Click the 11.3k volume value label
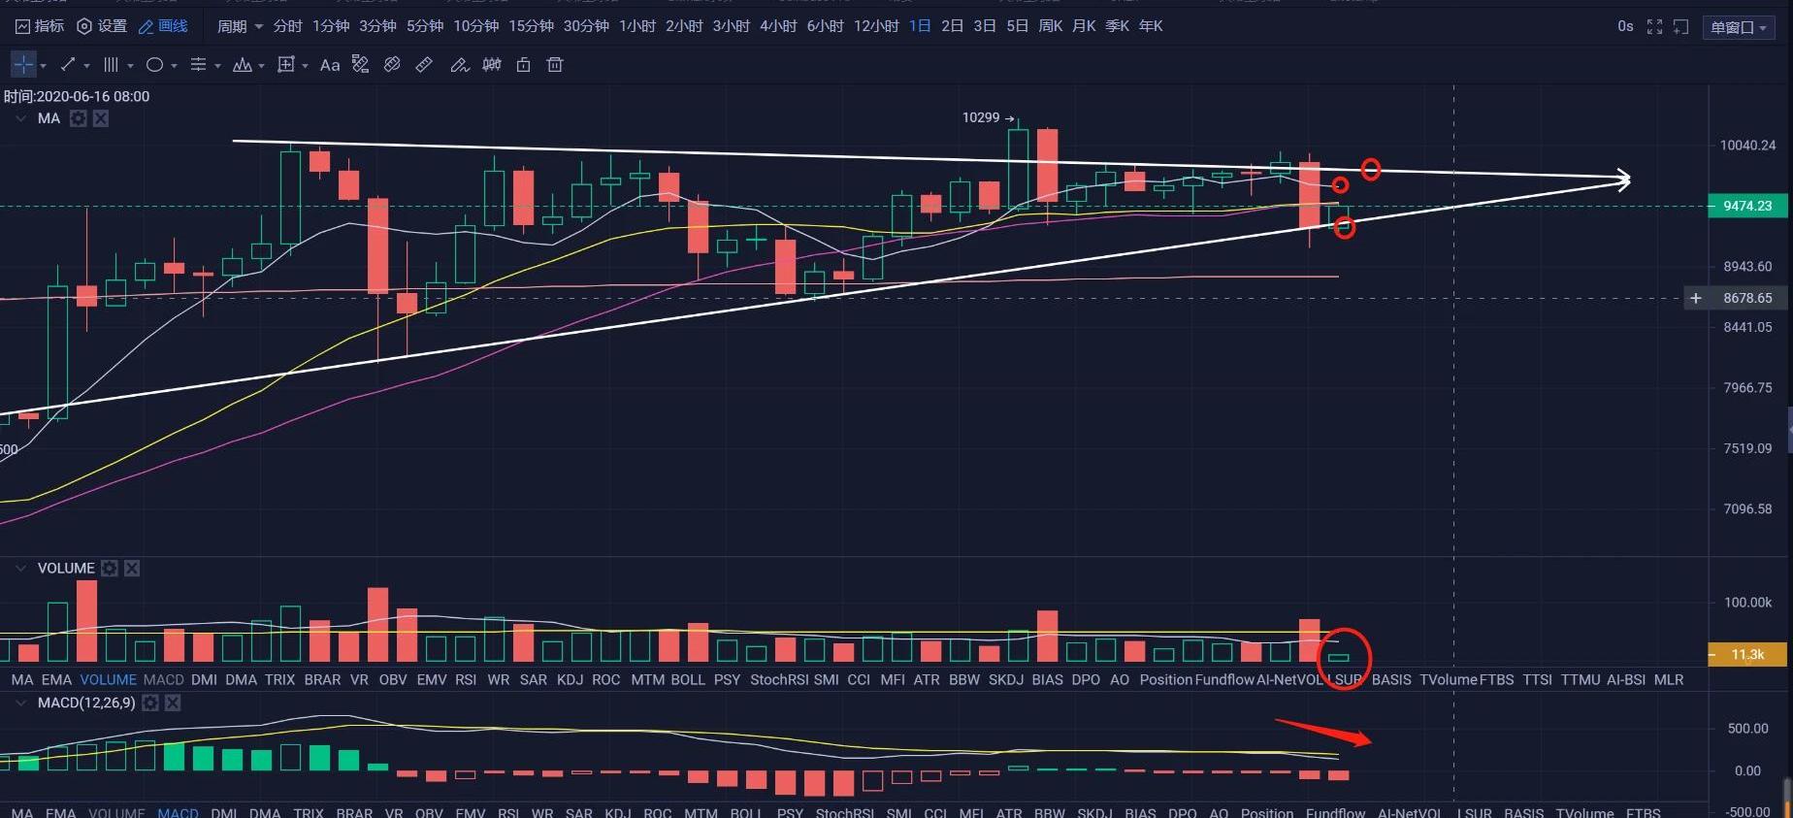 tap(1747, 654)
